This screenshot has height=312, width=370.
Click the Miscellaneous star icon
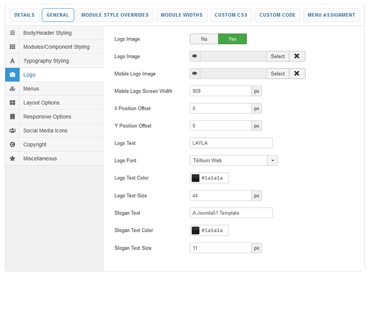(12, 158)
